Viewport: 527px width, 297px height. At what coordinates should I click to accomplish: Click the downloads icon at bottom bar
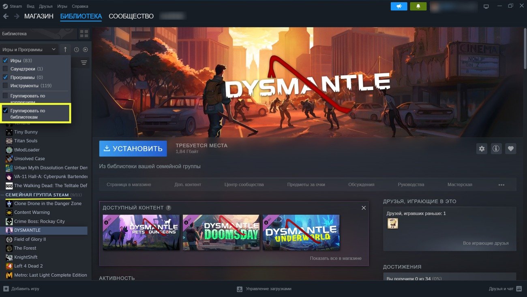pos(240,289)
